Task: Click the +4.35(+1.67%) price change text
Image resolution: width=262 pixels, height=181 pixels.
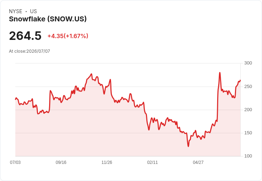Action: coord(68,36)
